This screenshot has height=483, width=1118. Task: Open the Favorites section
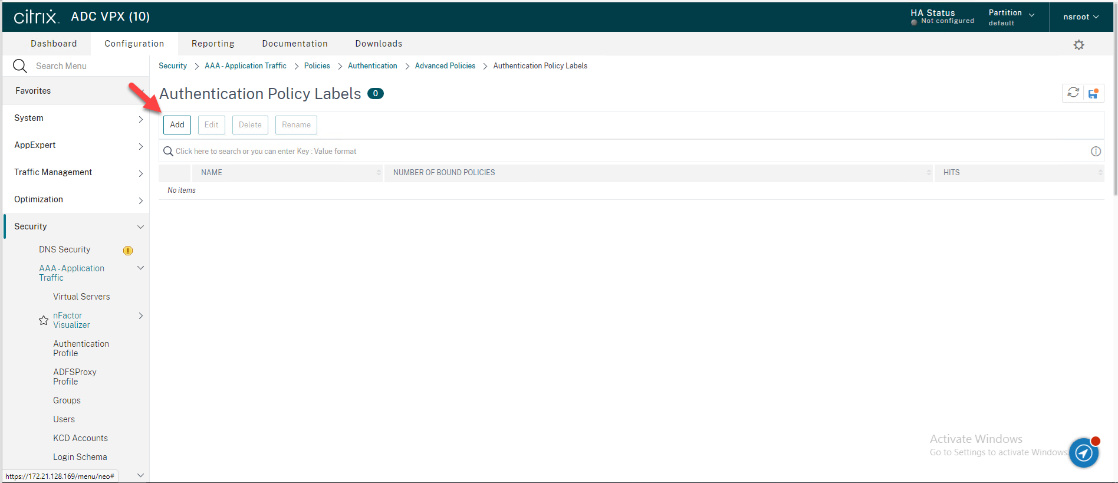point(75,91)
